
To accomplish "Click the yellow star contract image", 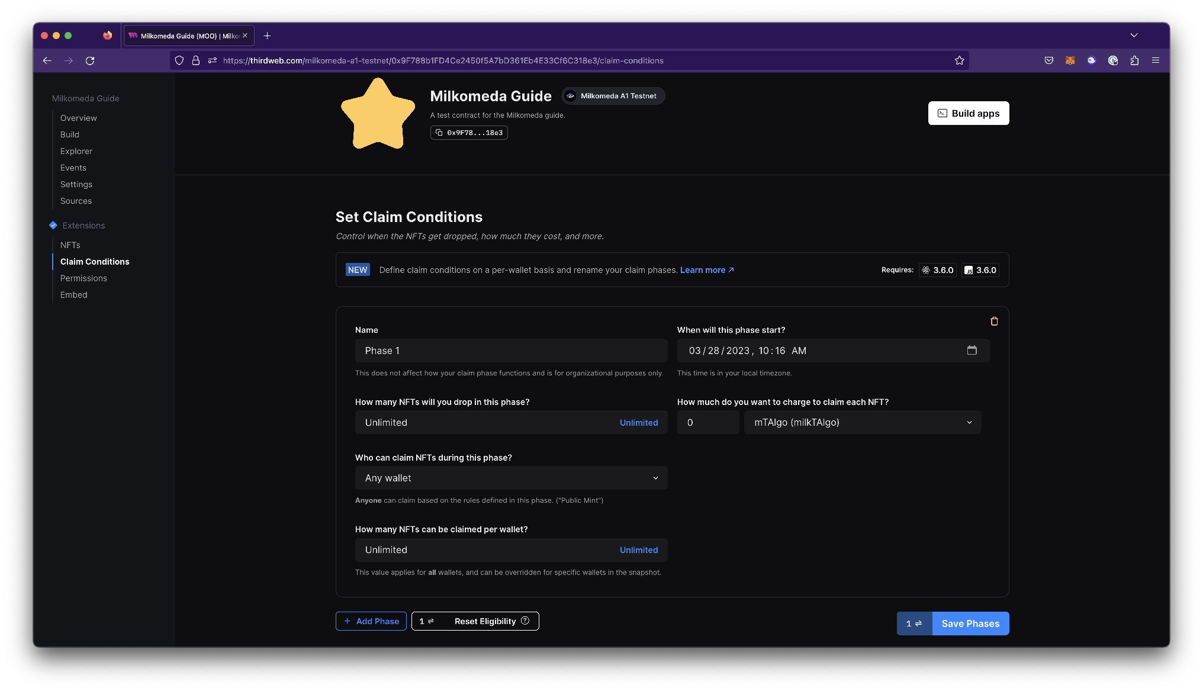I will tap(378, 114).
